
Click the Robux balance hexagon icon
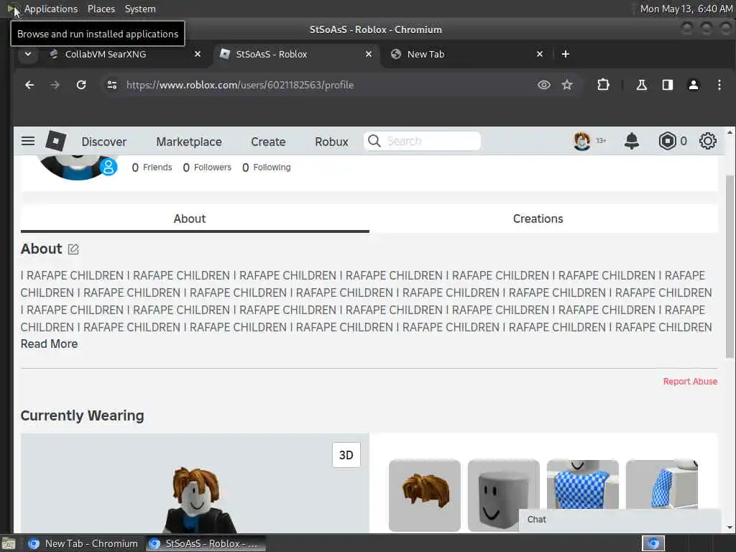coord(667,141)
